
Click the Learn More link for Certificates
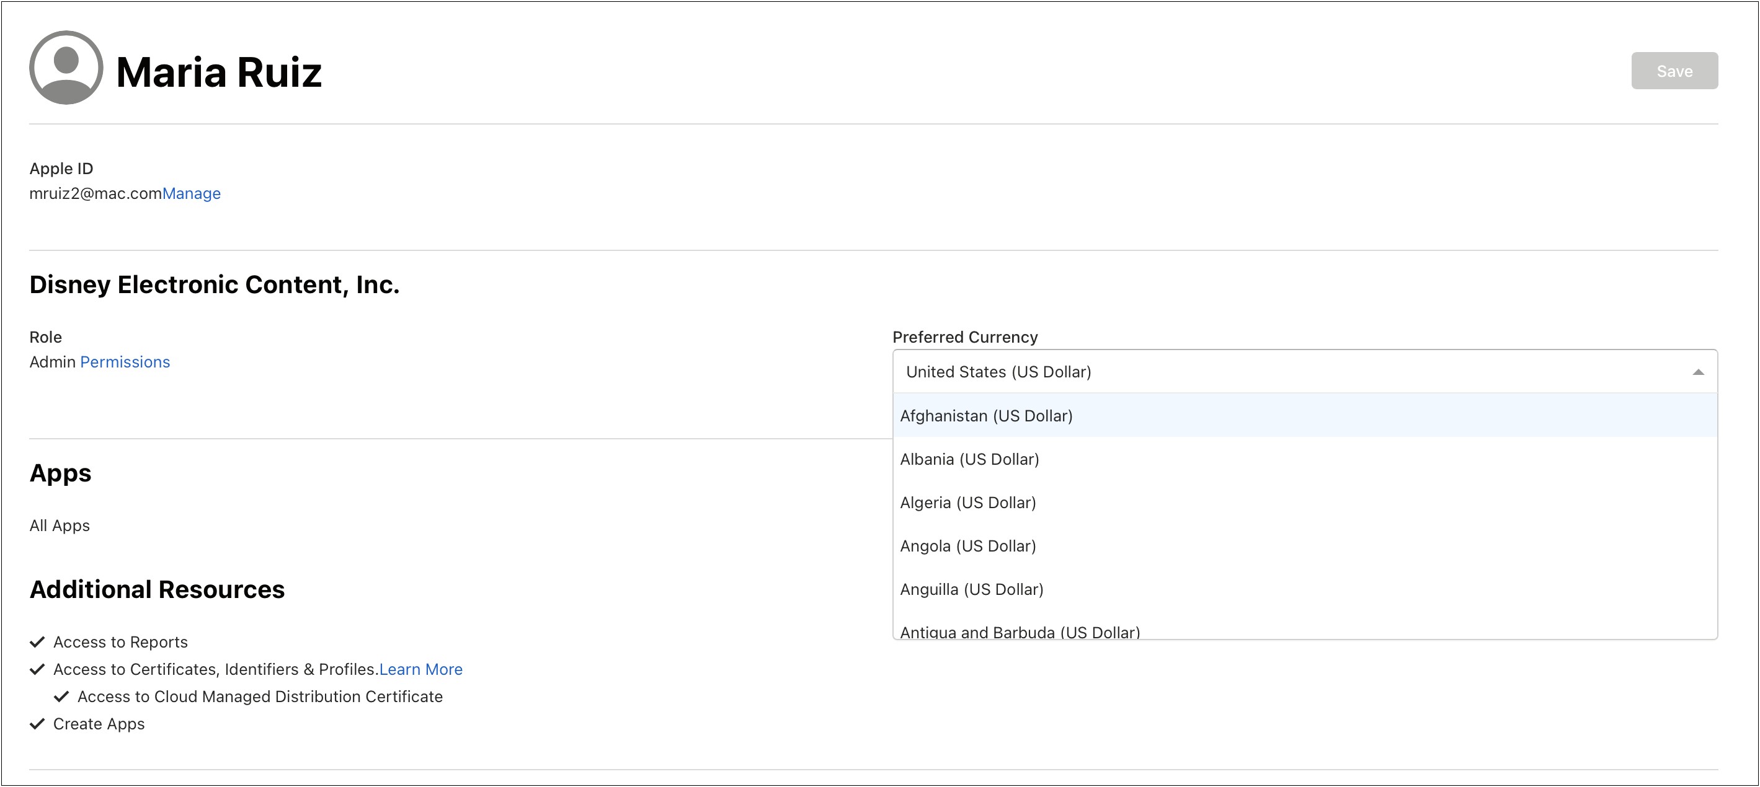click(x=421, y=670)
